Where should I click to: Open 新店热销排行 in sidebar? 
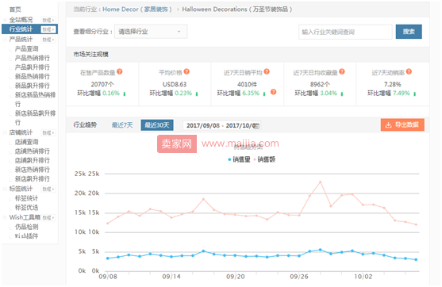point(33,170)
